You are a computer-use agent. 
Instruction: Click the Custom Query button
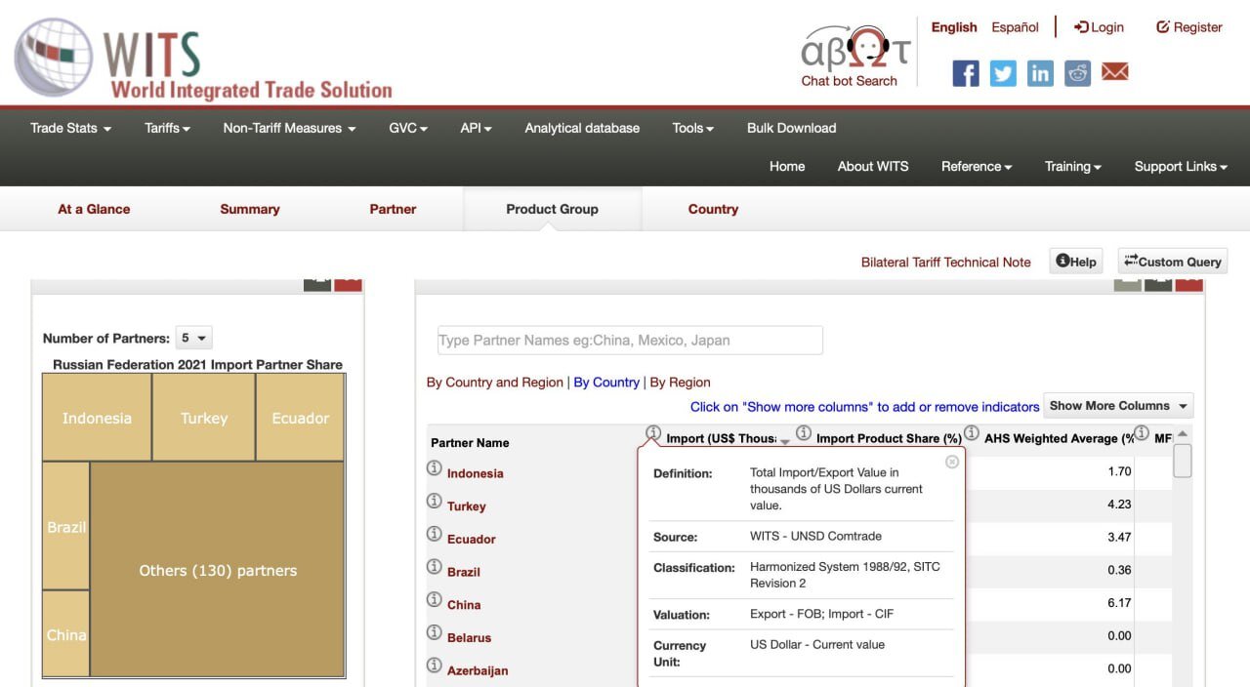point(1172,262)
